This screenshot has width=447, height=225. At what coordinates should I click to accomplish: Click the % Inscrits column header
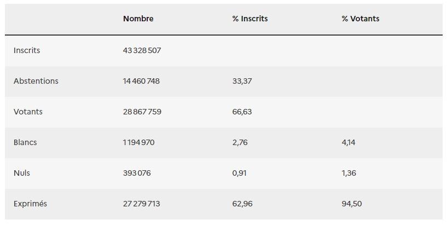click(x=250, y=19)
